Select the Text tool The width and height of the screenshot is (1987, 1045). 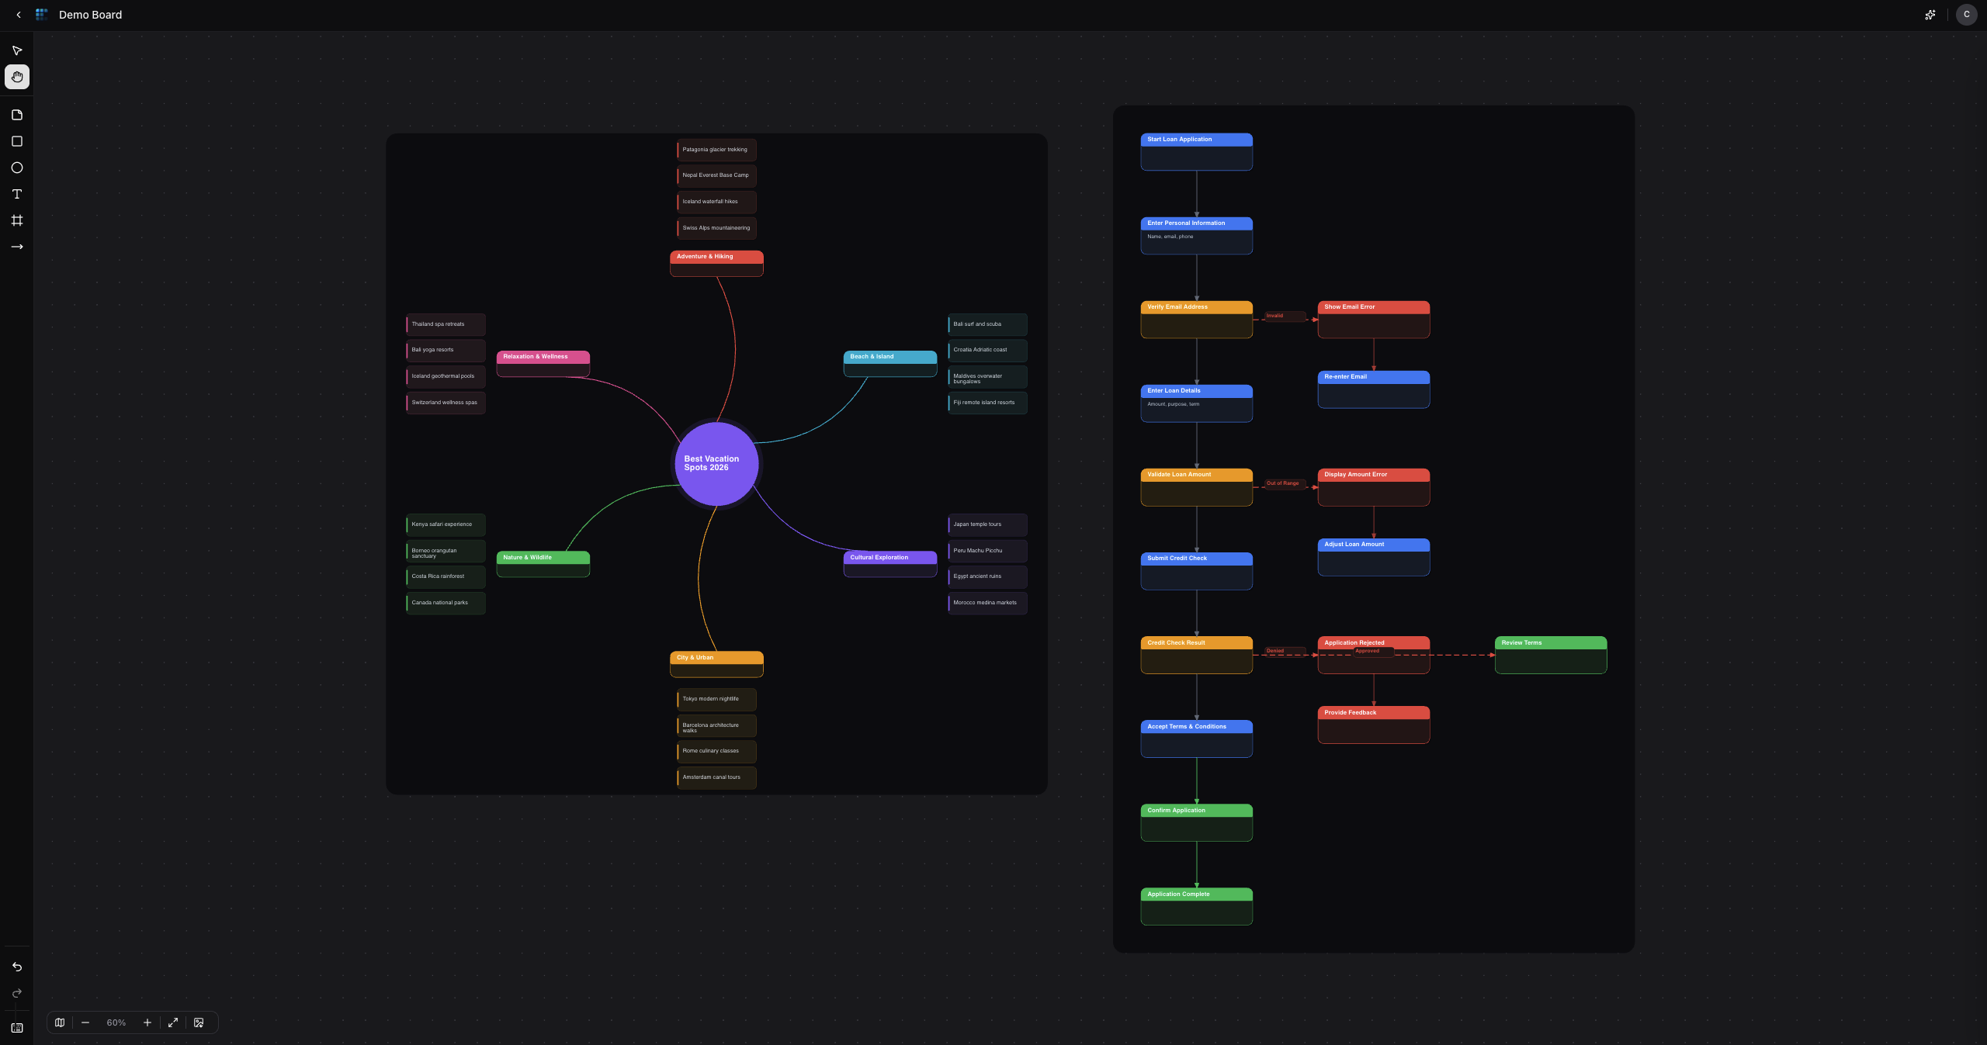click(17, 194)
